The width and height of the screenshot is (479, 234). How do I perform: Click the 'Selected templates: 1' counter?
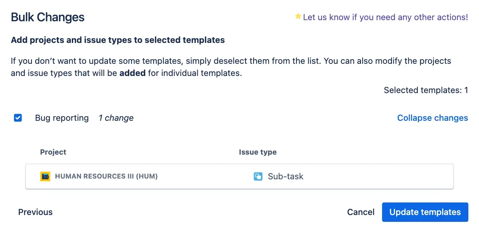426,90
